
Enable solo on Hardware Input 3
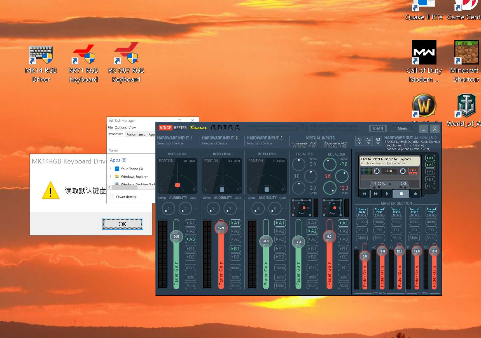coord(280,277)
